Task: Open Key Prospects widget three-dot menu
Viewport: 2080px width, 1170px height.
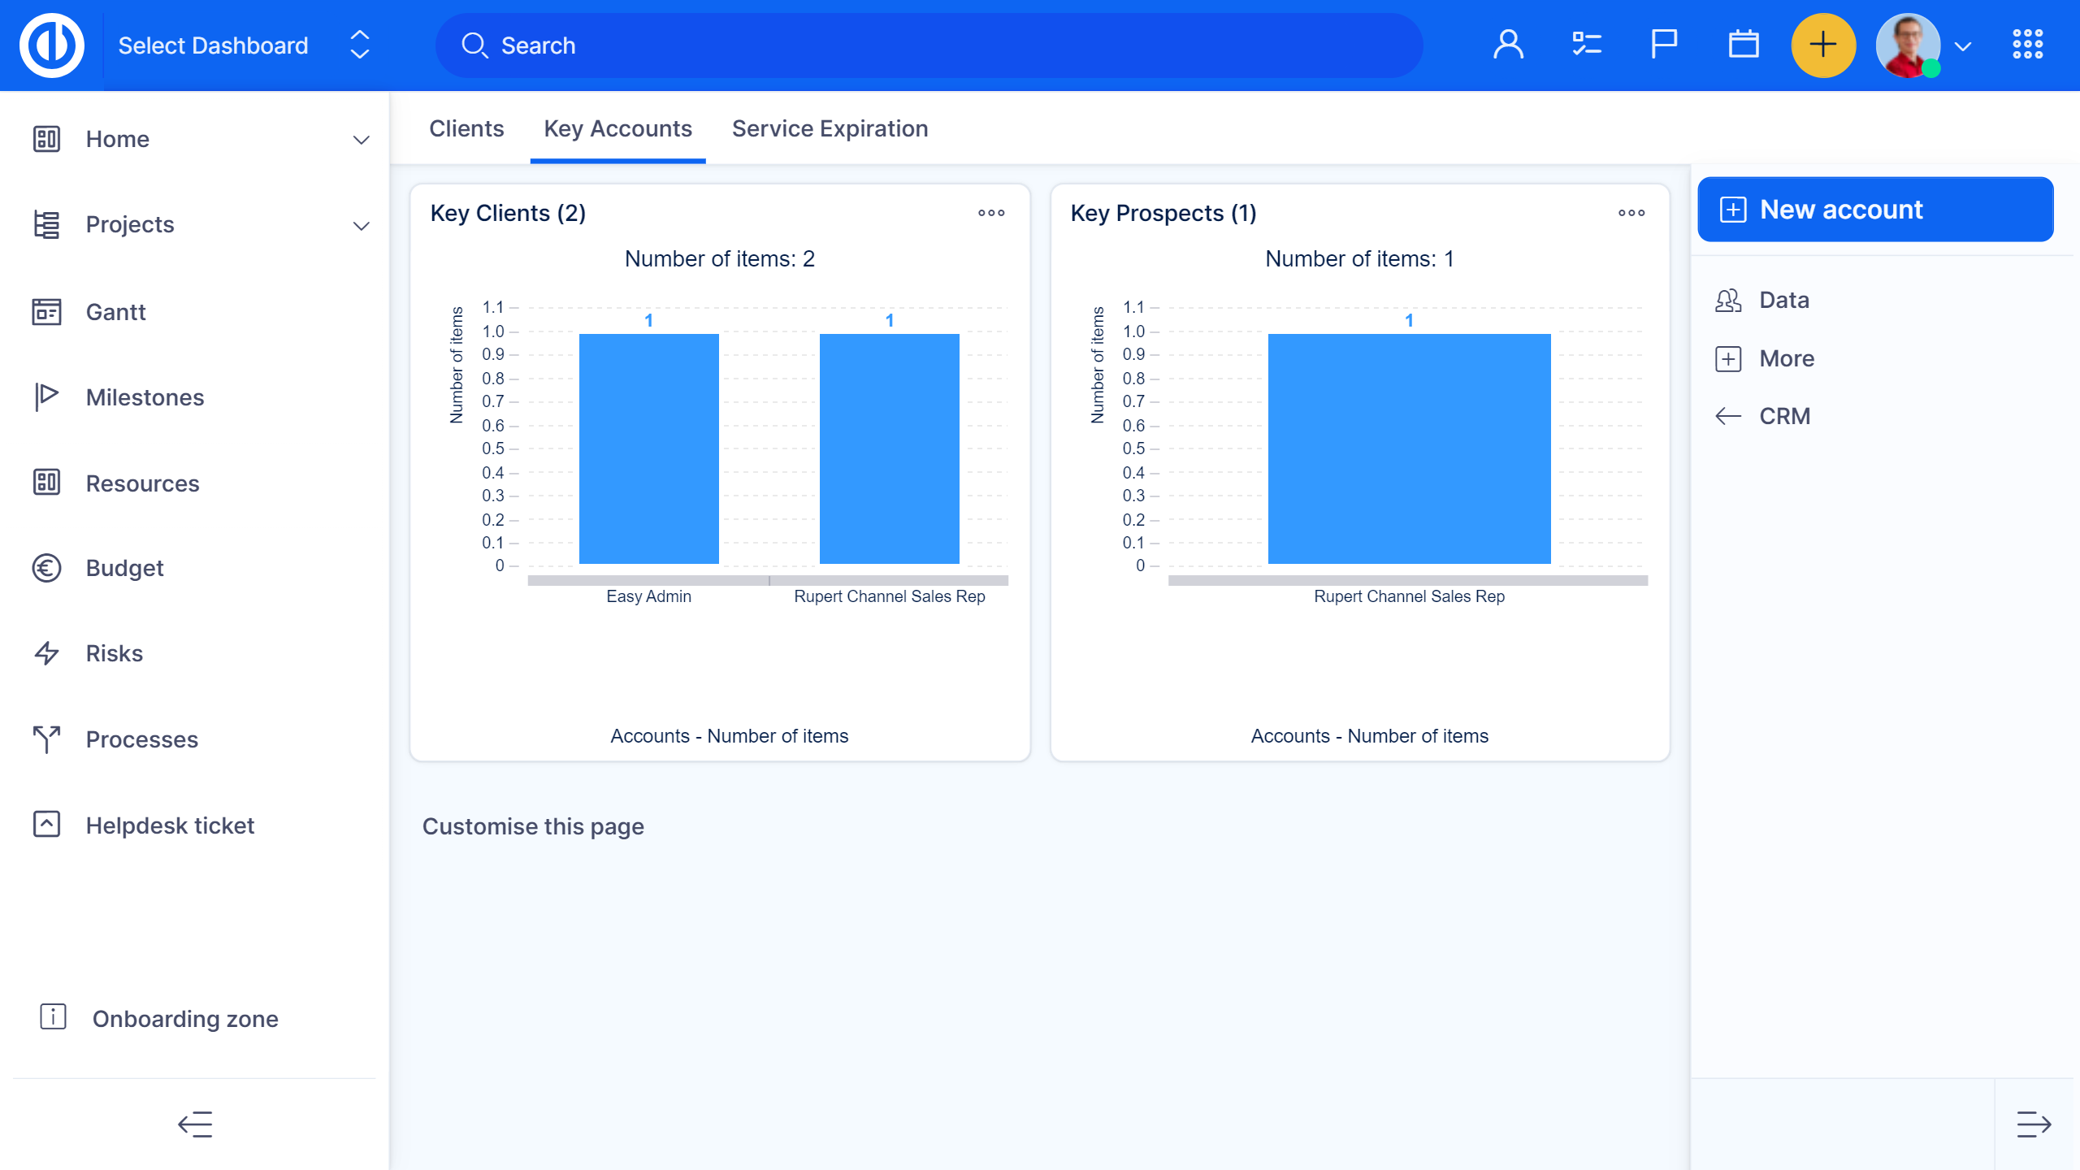Action: click(1631, 213)
